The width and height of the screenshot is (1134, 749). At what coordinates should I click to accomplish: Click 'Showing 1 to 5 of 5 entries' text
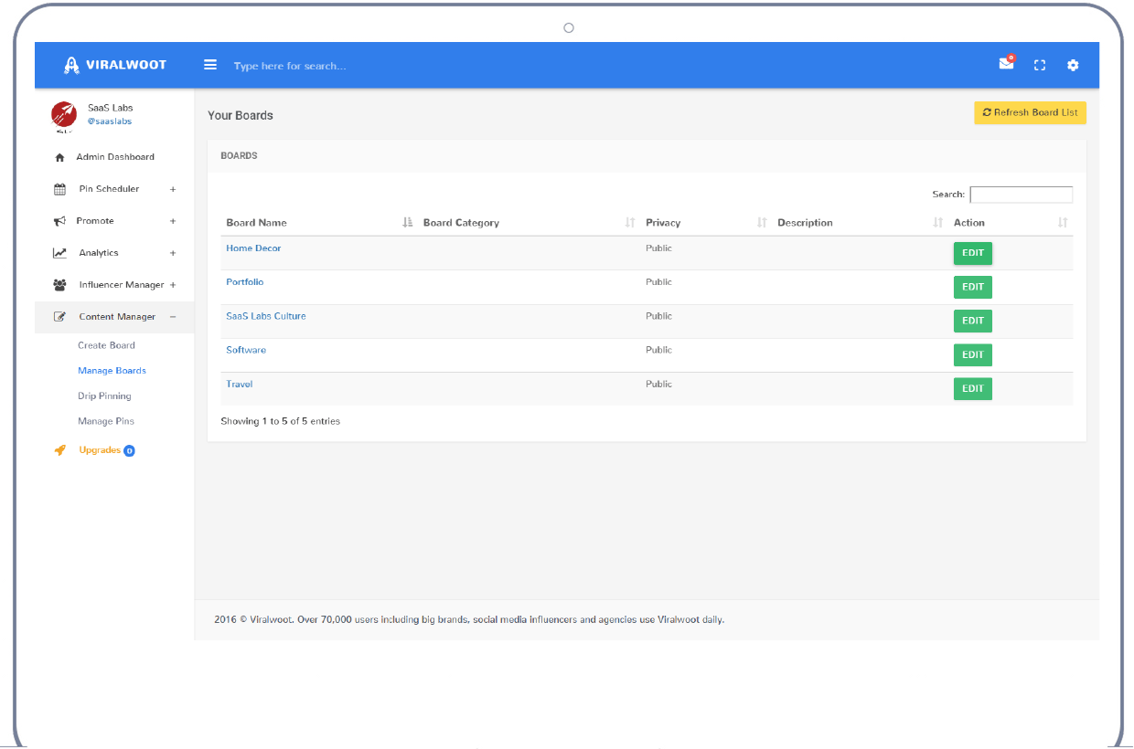point(280,421)
